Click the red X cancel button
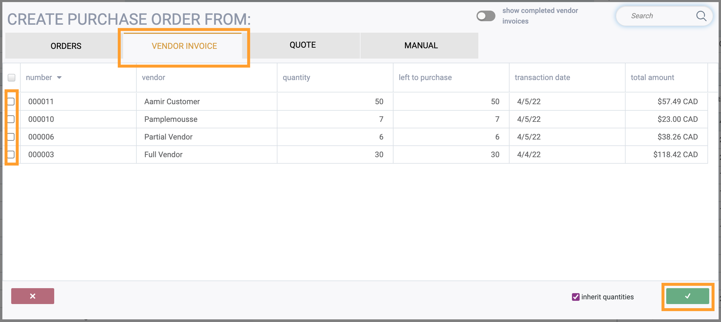Screen dimensions: 721x322 click(33, 296)
